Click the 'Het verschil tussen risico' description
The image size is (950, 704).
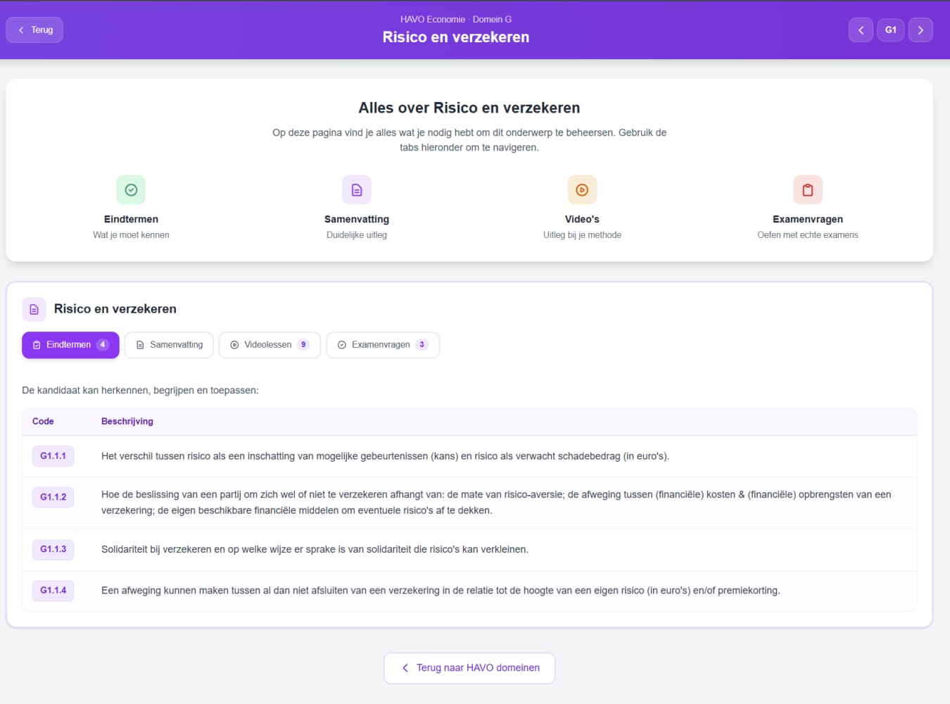click(x=385, y=456)
